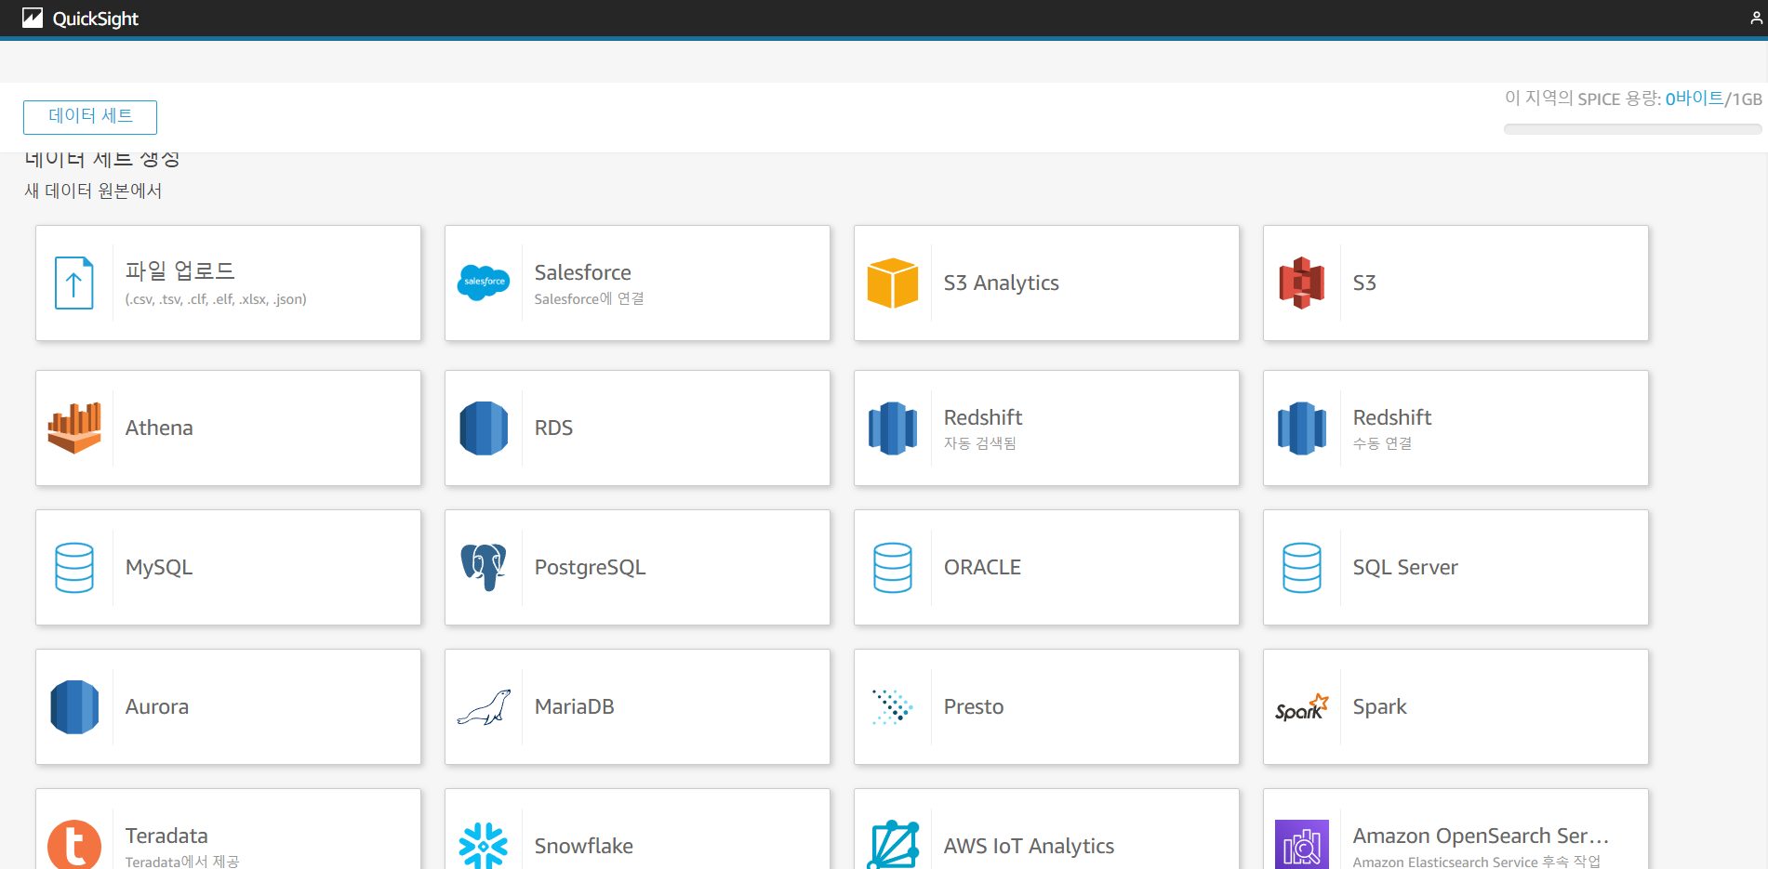Click the 새 데이터 원본에서 heading

pyautogui.click(x=93, y=191)
